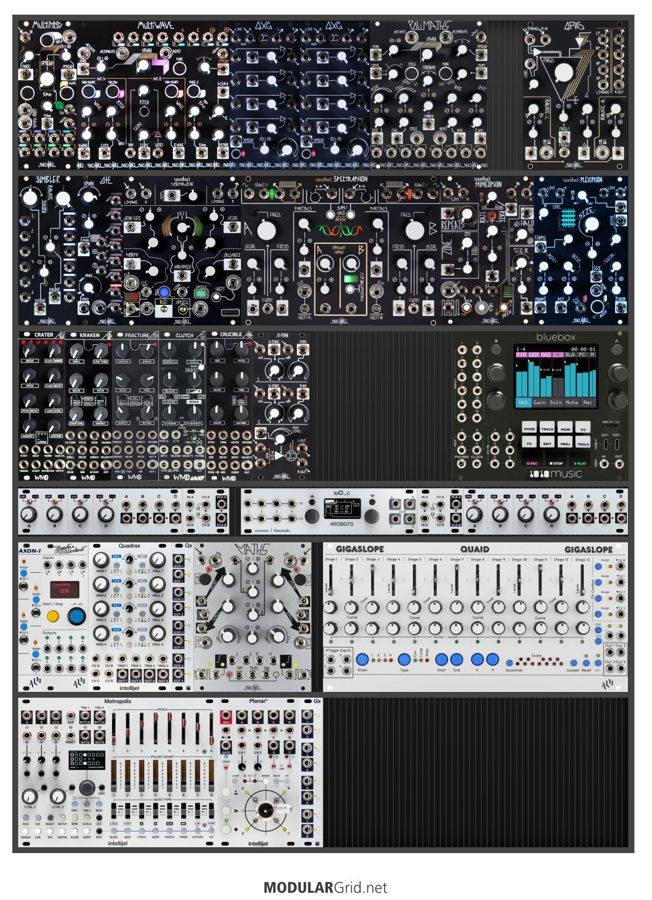Click the main encoder knob on Metropolix
This screenshot has height=900, width=652.
point(87,787)
